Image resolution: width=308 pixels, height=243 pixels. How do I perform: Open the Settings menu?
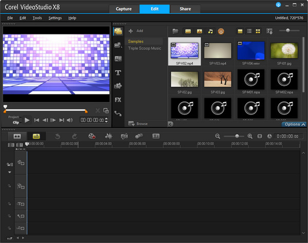(x=55, y=18)
